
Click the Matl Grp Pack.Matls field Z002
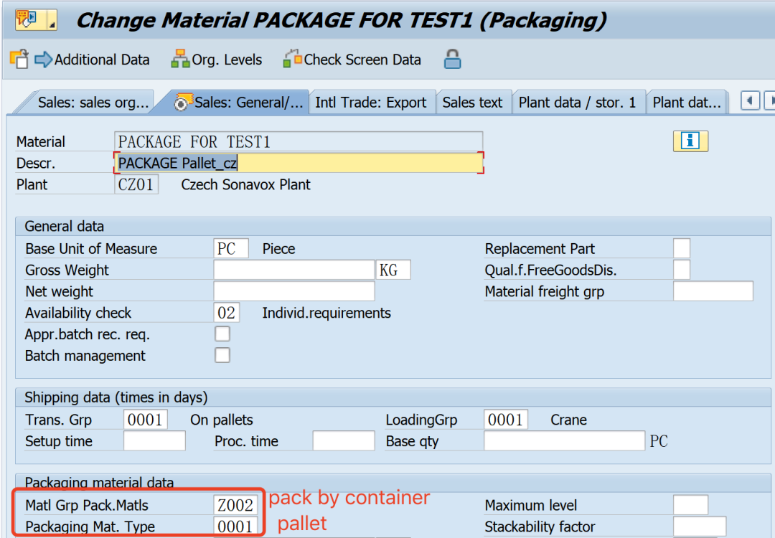point(236,505)
